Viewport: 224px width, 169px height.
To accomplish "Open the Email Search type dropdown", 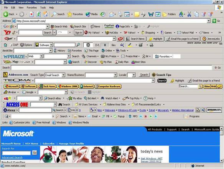I will (x=63, y=75).
